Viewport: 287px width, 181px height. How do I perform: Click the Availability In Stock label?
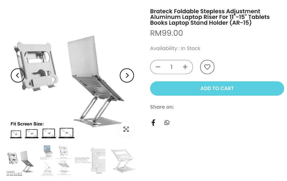175,48
